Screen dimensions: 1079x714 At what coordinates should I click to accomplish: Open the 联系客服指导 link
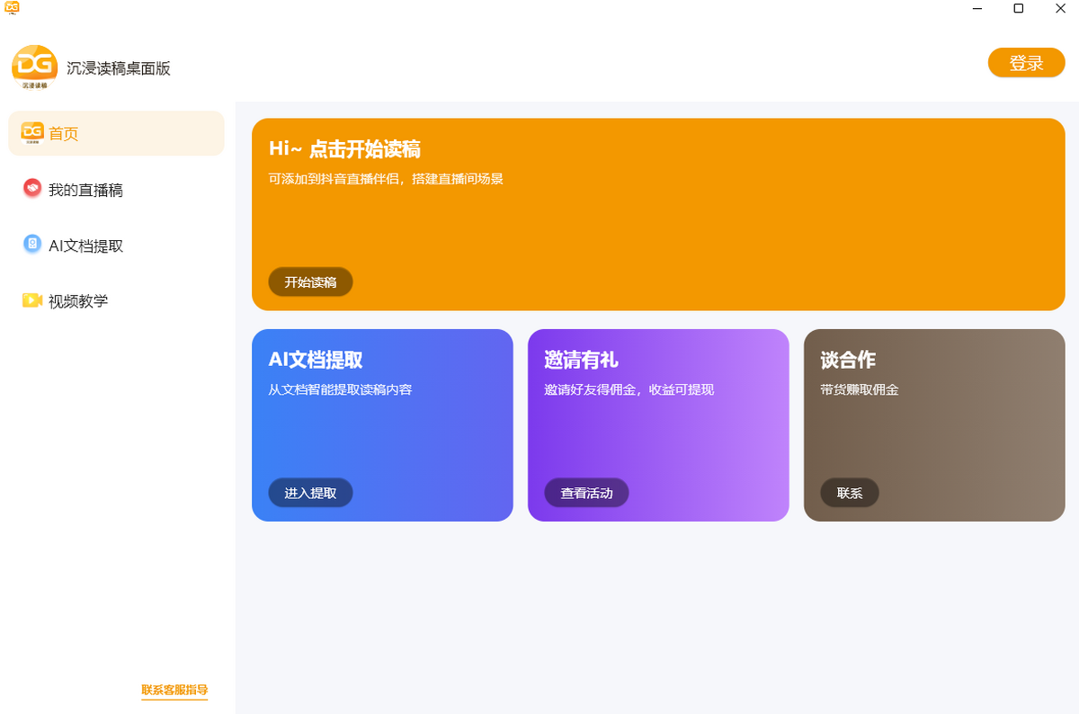point(174,691)
